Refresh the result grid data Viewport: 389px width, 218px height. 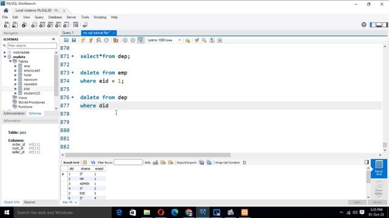tap(93, 162)
